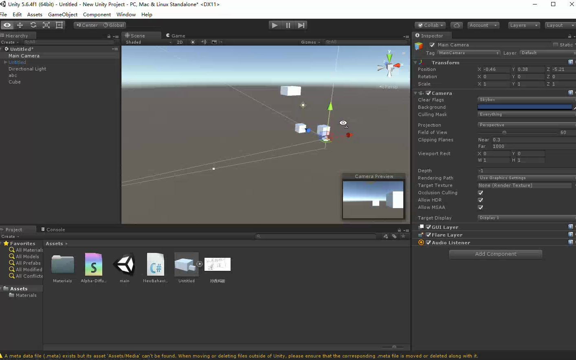
Task: Uncheck Occlusion Culling on the Camera
Action: coord(480,193)
